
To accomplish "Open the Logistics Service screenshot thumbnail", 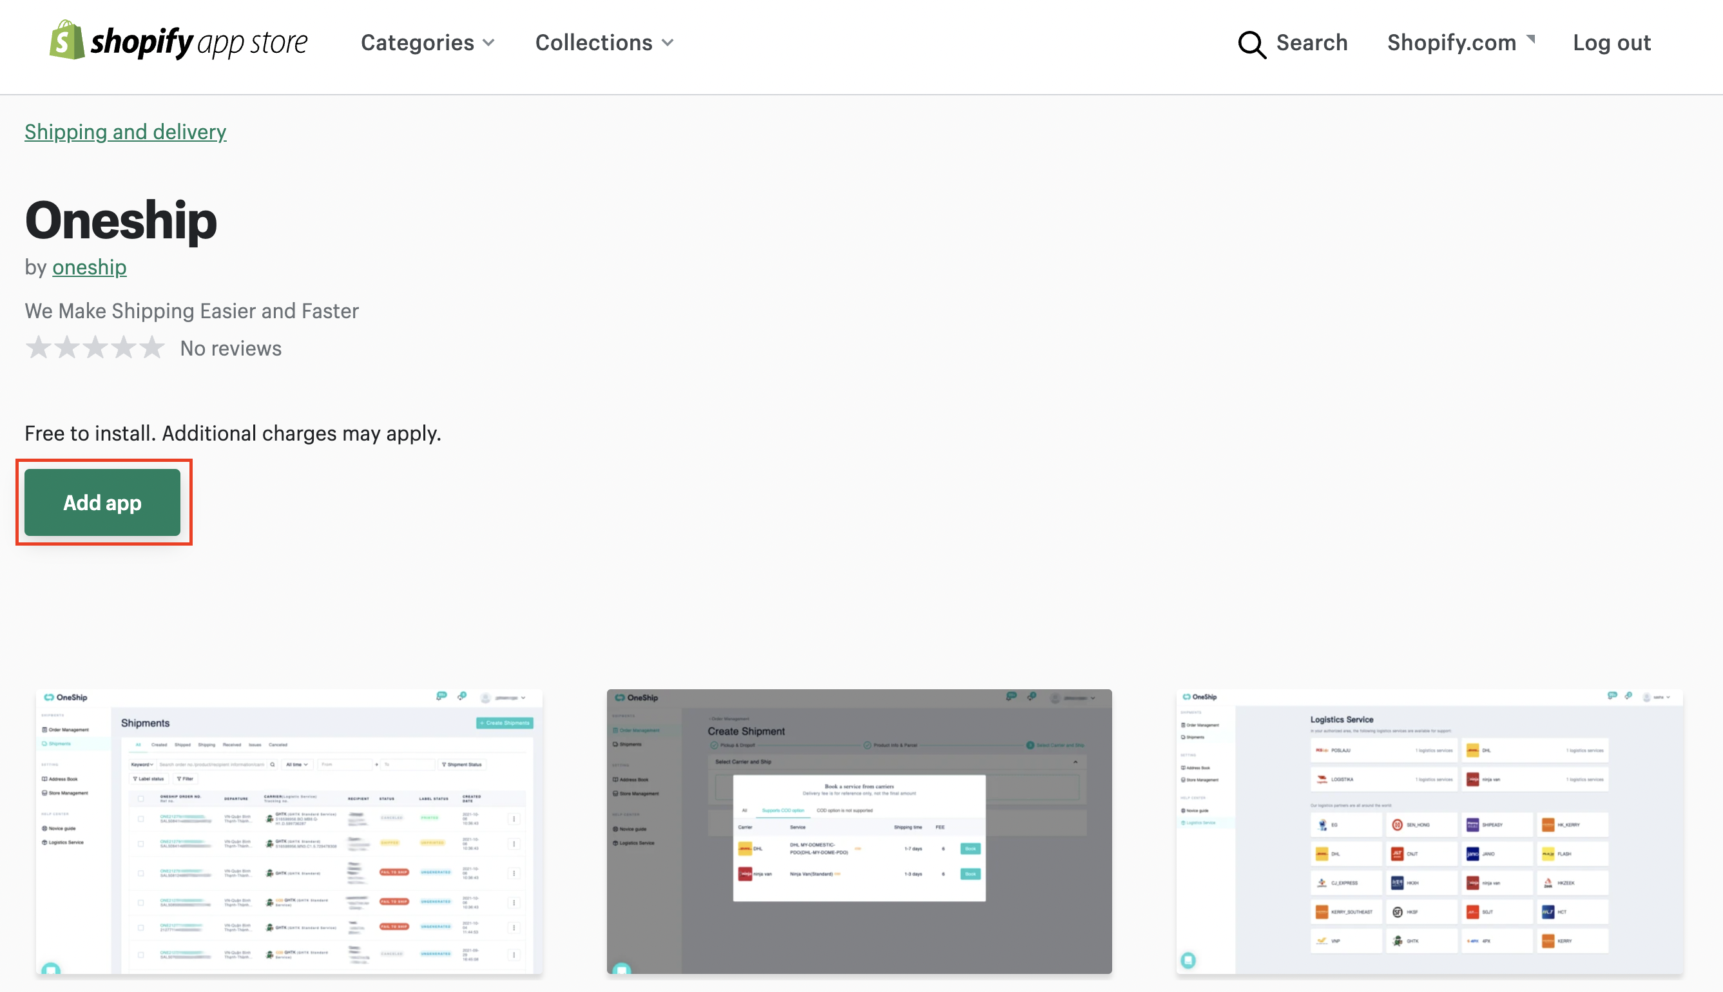I will coord(1429,830).
